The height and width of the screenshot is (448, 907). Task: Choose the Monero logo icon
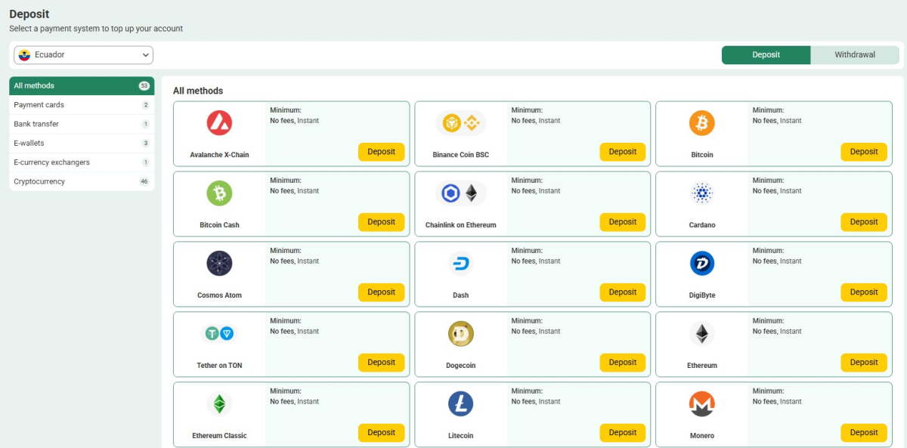702,404
